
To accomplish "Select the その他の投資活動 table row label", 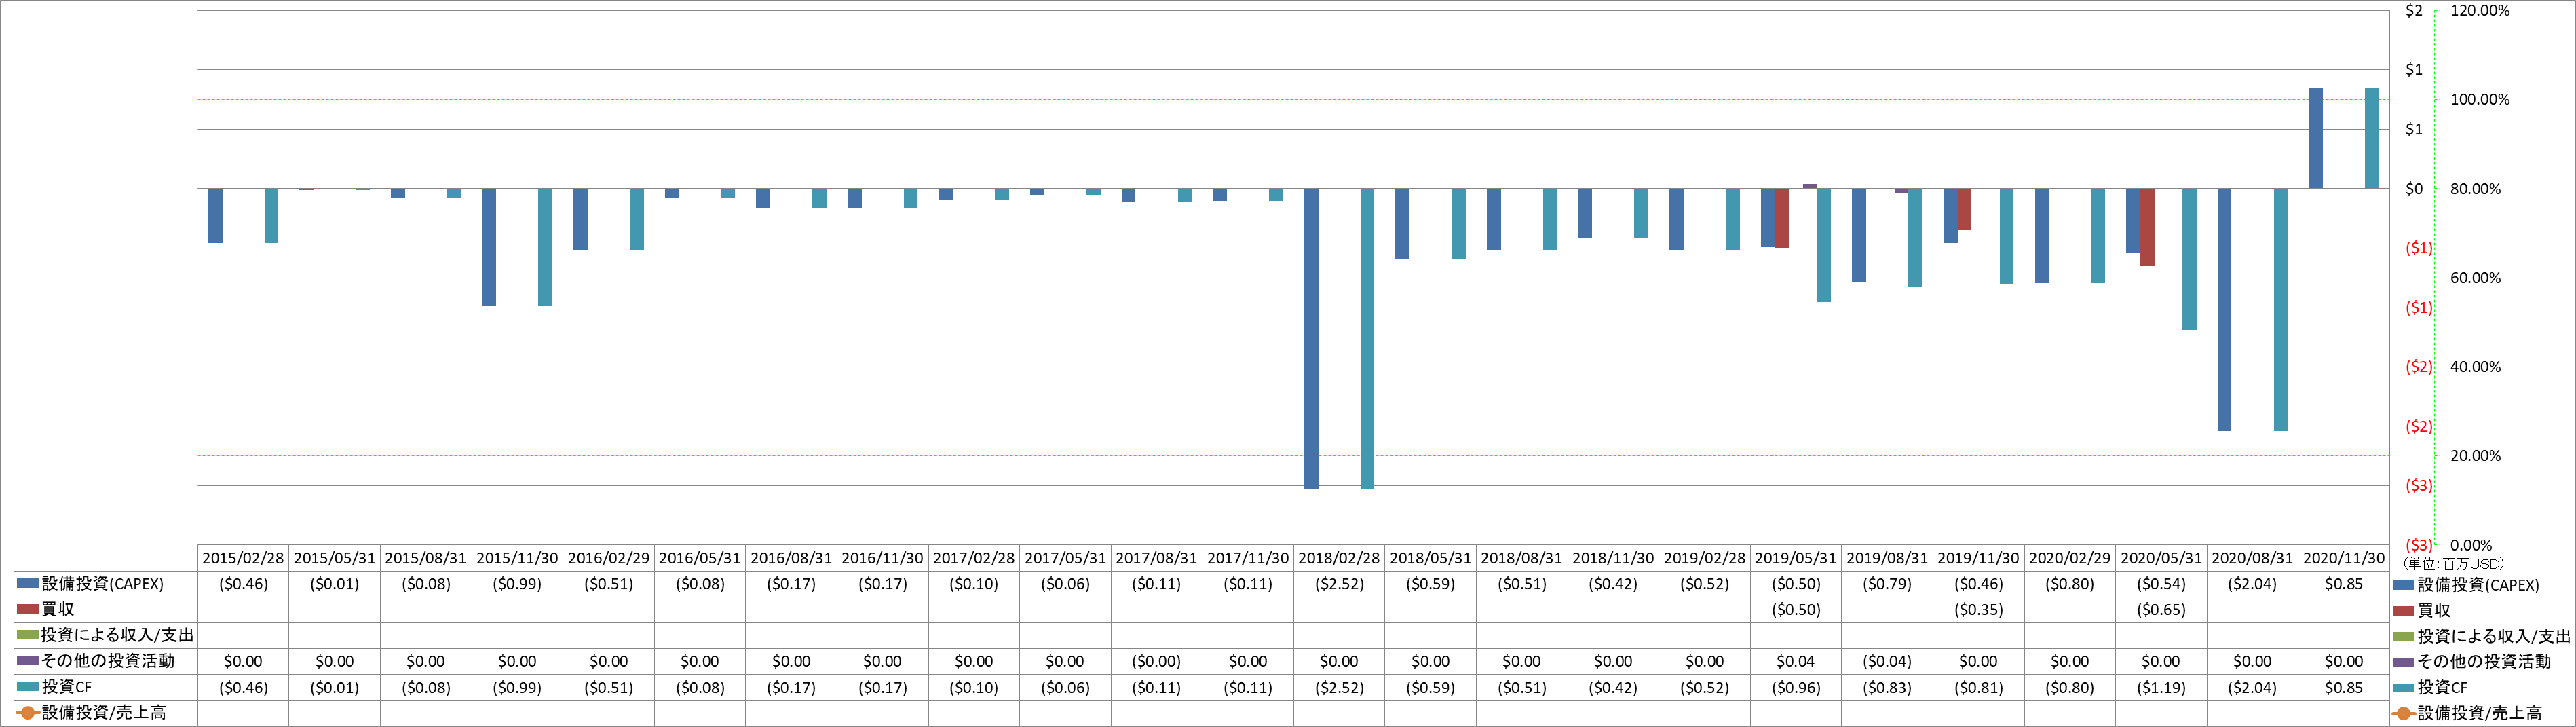I will pyautogui.click(x=108, y=661).
